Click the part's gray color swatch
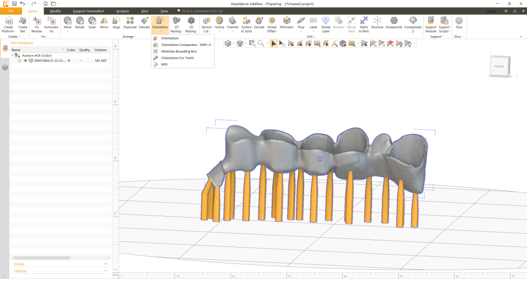Viewport: 527px width, 283px height. 69,61
